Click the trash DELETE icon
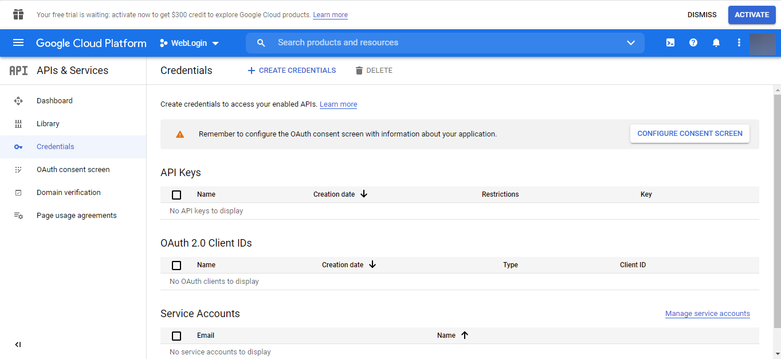 coord(359,71)
